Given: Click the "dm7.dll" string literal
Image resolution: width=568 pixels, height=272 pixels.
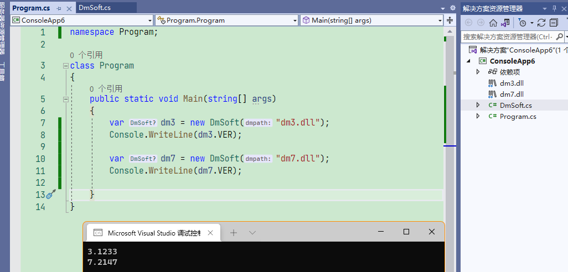Looking at the screenshot, I should pyautogui.click(x=299, y=159).
